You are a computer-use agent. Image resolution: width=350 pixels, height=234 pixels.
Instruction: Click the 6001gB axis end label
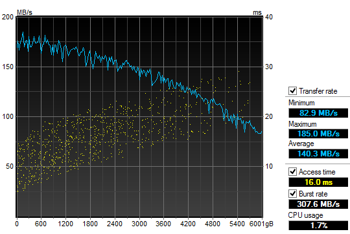261,224
